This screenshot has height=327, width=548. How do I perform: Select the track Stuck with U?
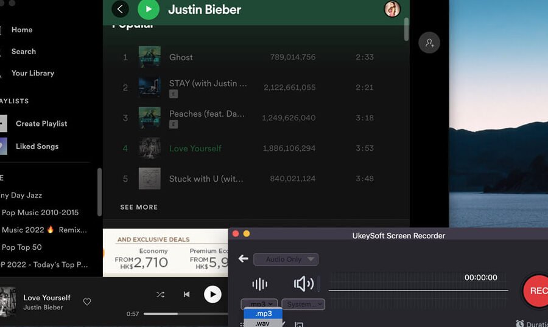coord(206,179)
